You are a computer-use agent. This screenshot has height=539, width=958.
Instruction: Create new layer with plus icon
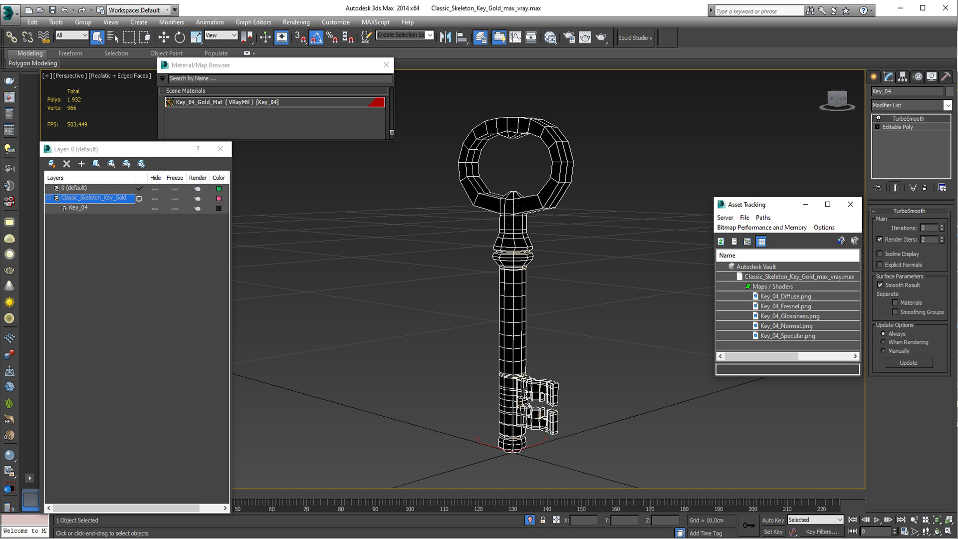click(x=81, y=164)
